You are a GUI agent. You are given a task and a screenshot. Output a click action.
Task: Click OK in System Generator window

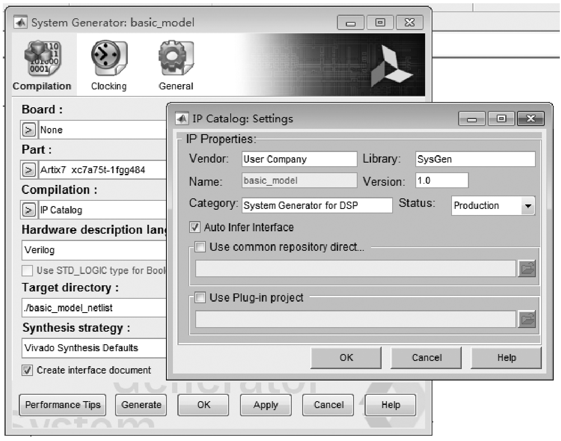(203, 405)
